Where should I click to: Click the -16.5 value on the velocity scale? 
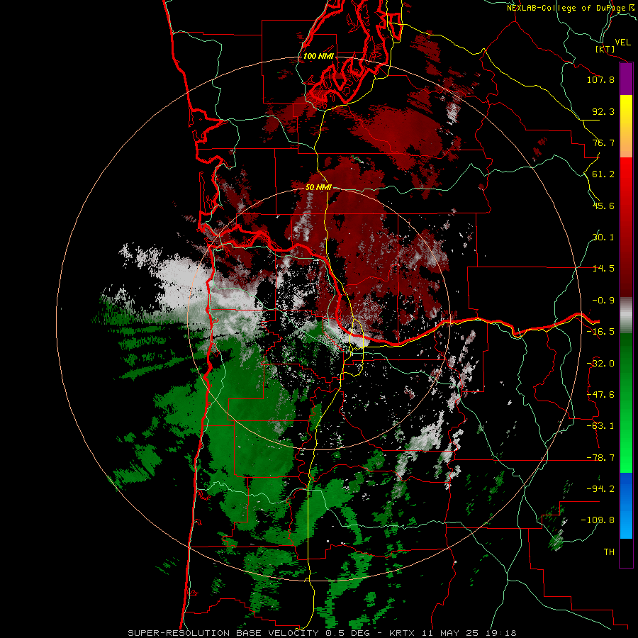click(600, 332)
